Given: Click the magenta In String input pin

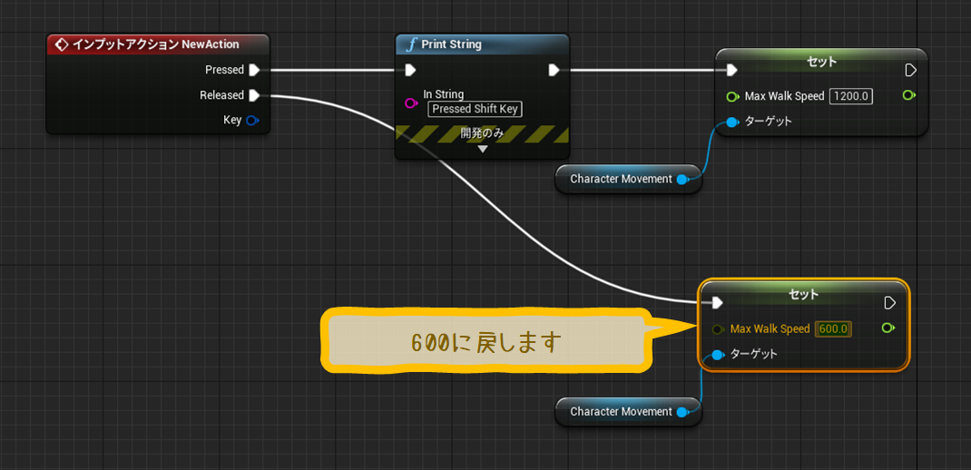Looking at the screenshot, I should pos(410,103).
